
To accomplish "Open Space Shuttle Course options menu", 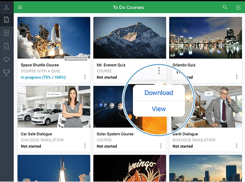I will click(85, 77).
